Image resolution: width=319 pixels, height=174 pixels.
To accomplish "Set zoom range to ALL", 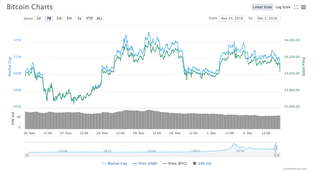I will point(100,18).
